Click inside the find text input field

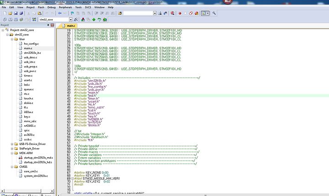(138, 13)
